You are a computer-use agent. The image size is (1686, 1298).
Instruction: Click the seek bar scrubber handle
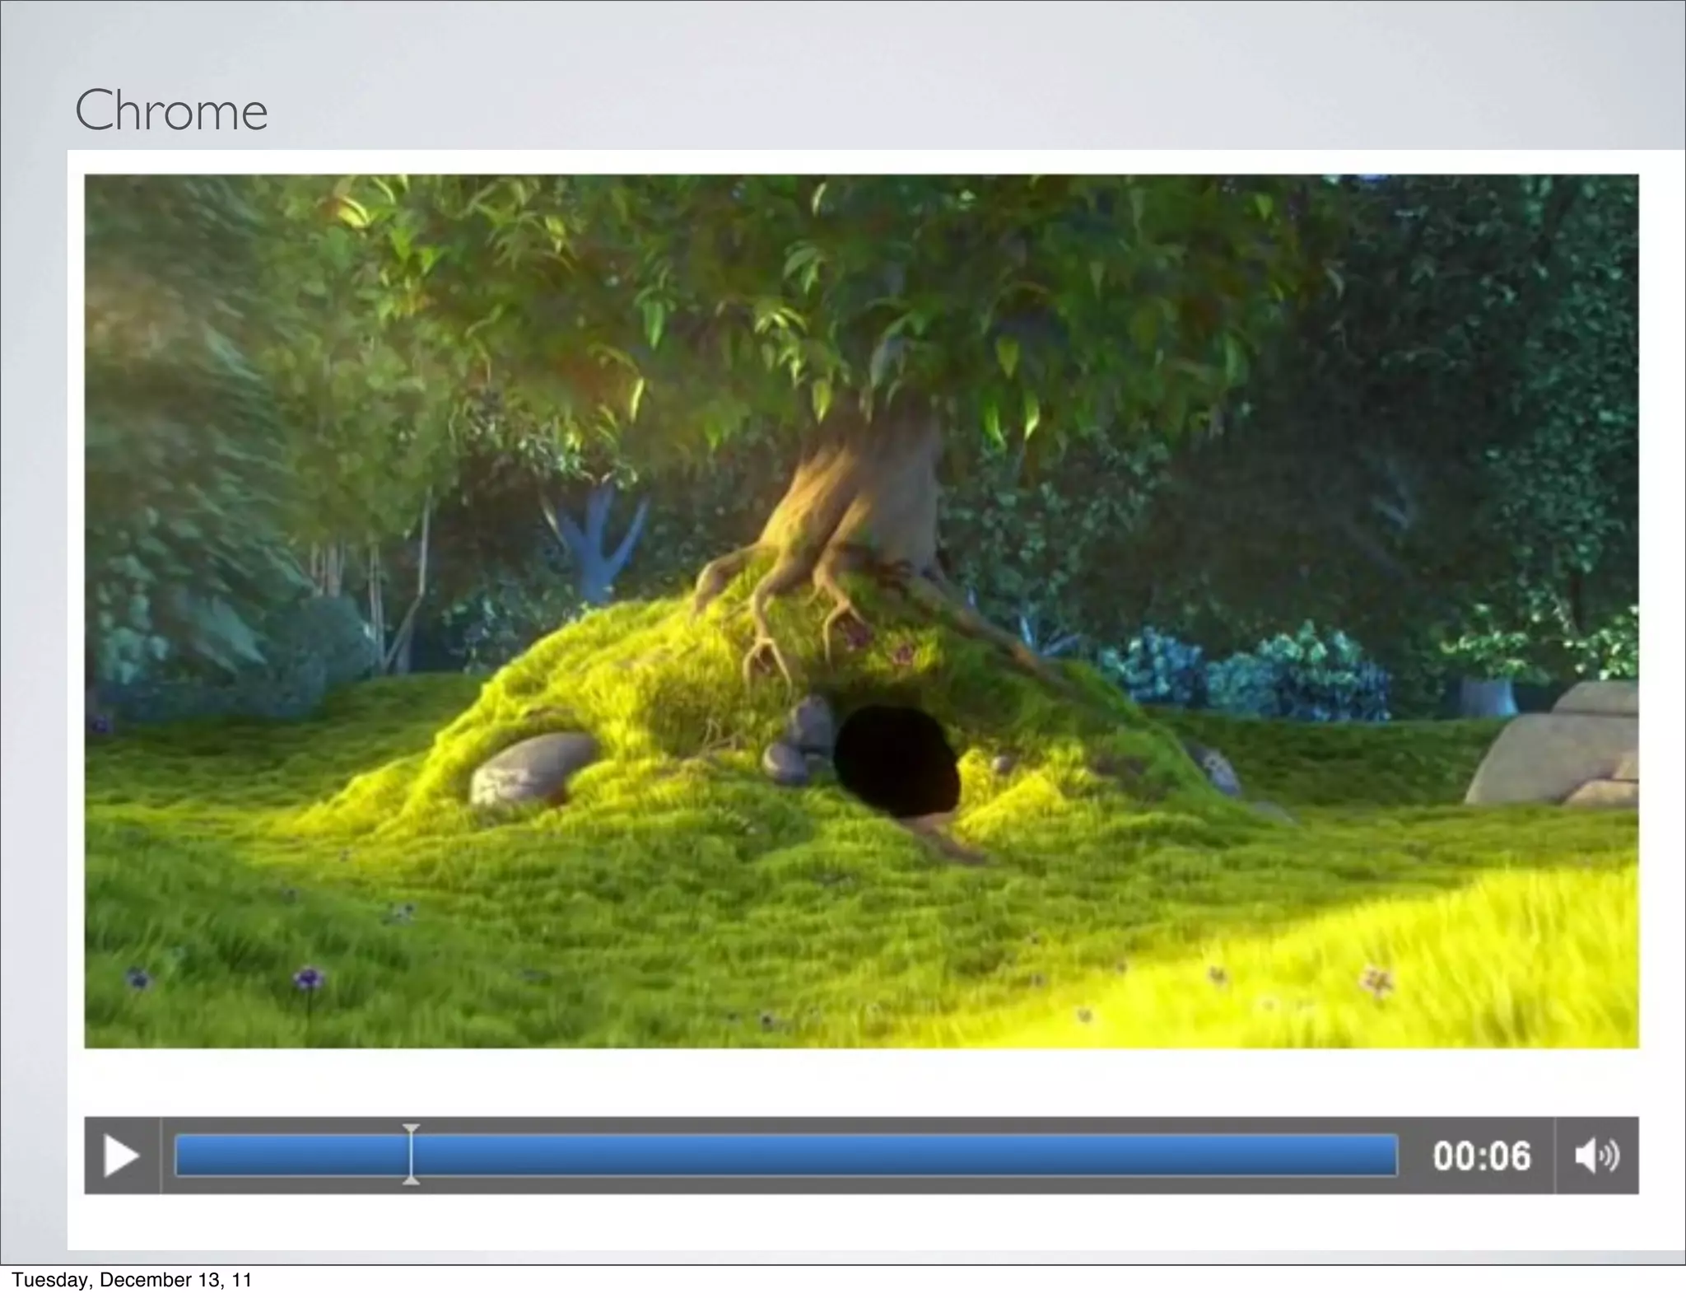click(411, 1155)
